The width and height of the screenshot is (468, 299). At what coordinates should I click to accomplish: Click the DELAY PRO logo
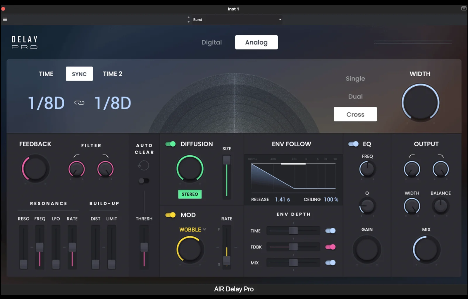[x=25, y=42]
